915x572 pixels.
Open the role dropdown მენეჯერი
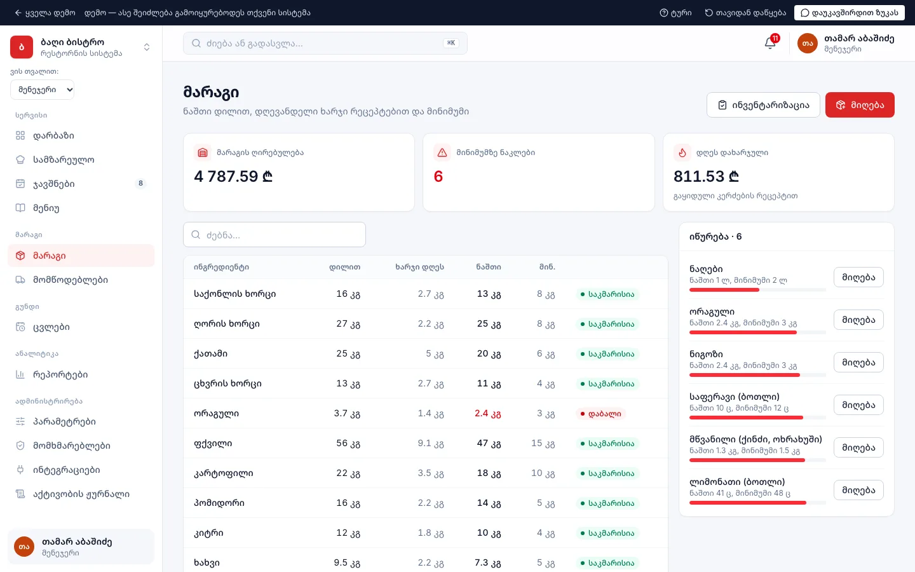point(43,90)
